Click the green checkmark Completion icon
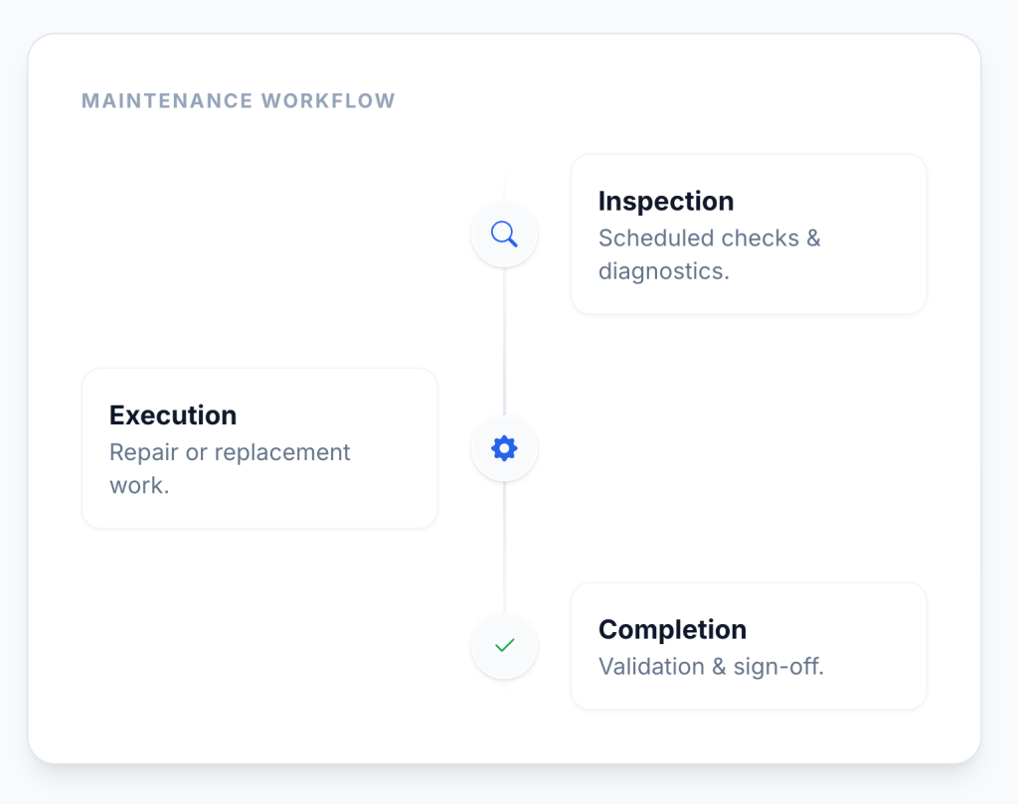Viewport: 1018px width, 804px height. pyautogui.click(x=504, y=646)
